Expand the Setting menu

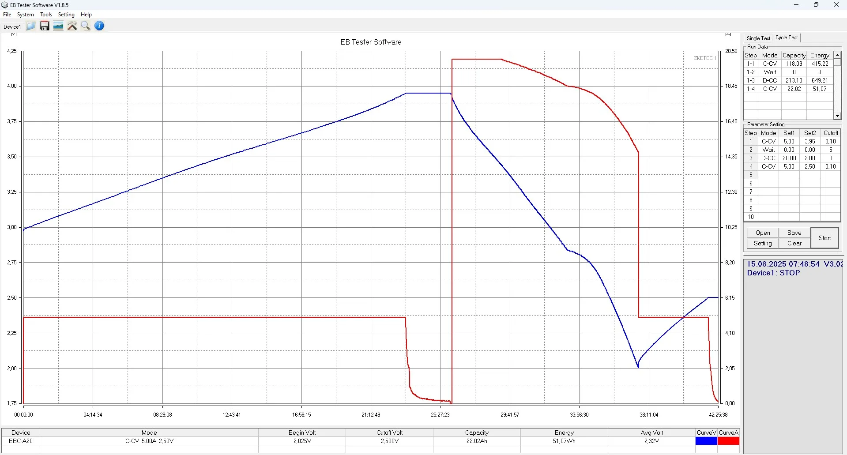[66, 15]
